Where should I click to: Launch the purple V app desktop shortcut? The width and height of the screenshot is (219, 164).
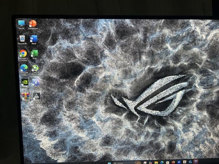coord(36,83)
